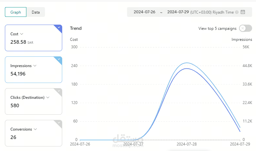
Task: Click the 2024-07-28 label on the x-axis
Action: [x=187, y=144]
